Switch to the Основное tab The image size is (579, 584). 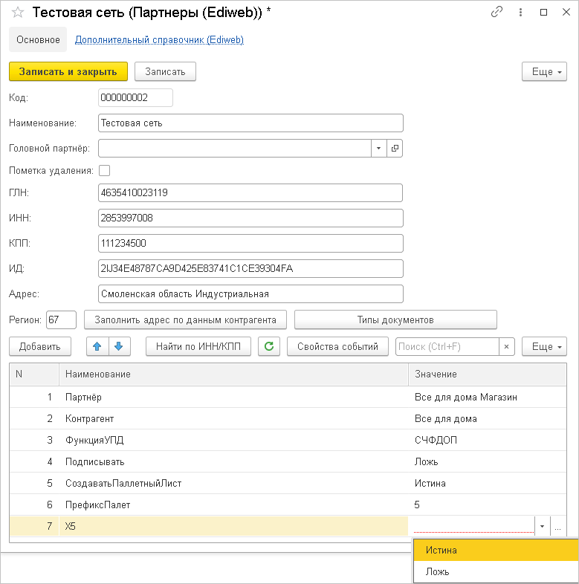pyautogui.click(x=37, y=40)
